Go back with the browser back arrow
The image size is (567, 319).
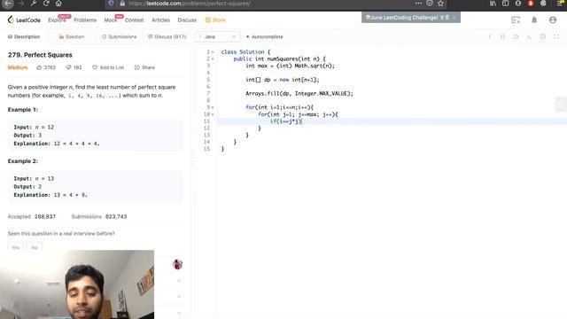[8, 4]
